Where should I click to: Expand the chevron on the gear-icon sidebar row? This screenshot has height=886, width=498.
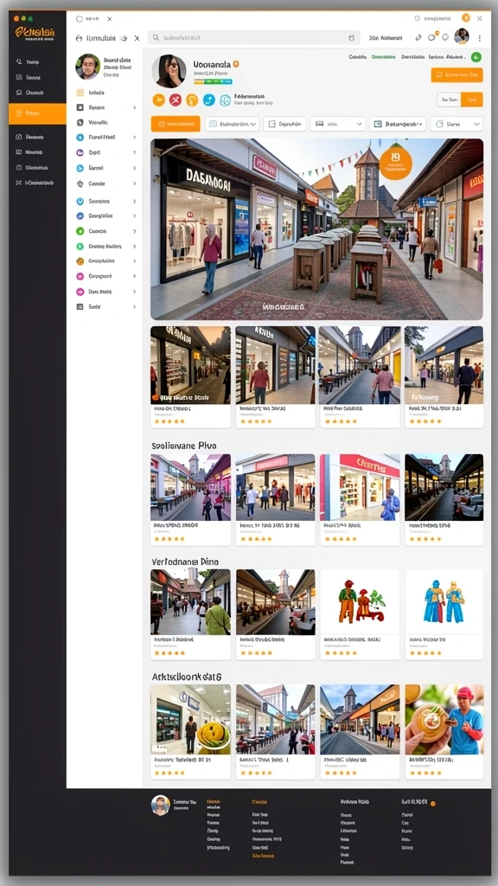(134, 183)
